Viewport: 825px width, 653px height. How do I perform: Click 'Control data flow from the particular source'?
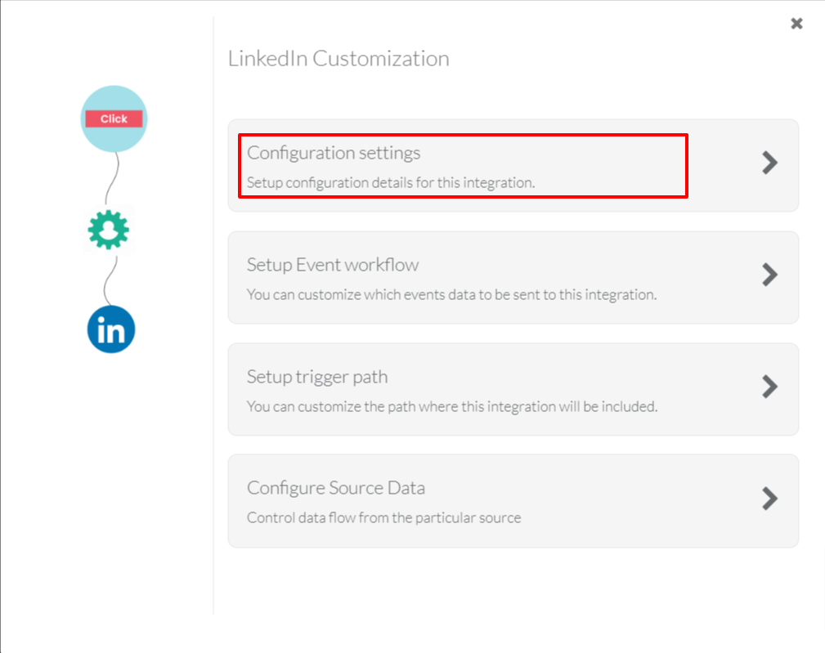click(x=383, y=517)
